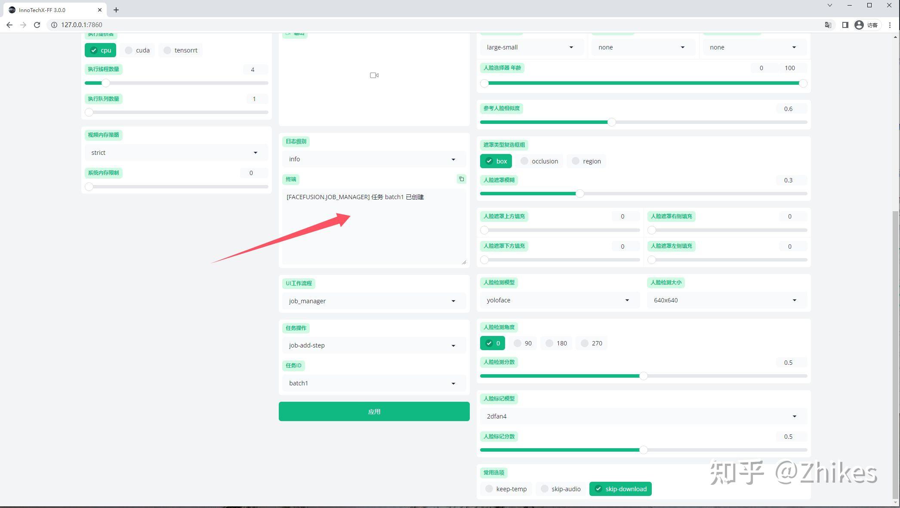The width and height of the screenshot is (900, 508).
Task: Toggle the box mask type
Action: point(496,161)
